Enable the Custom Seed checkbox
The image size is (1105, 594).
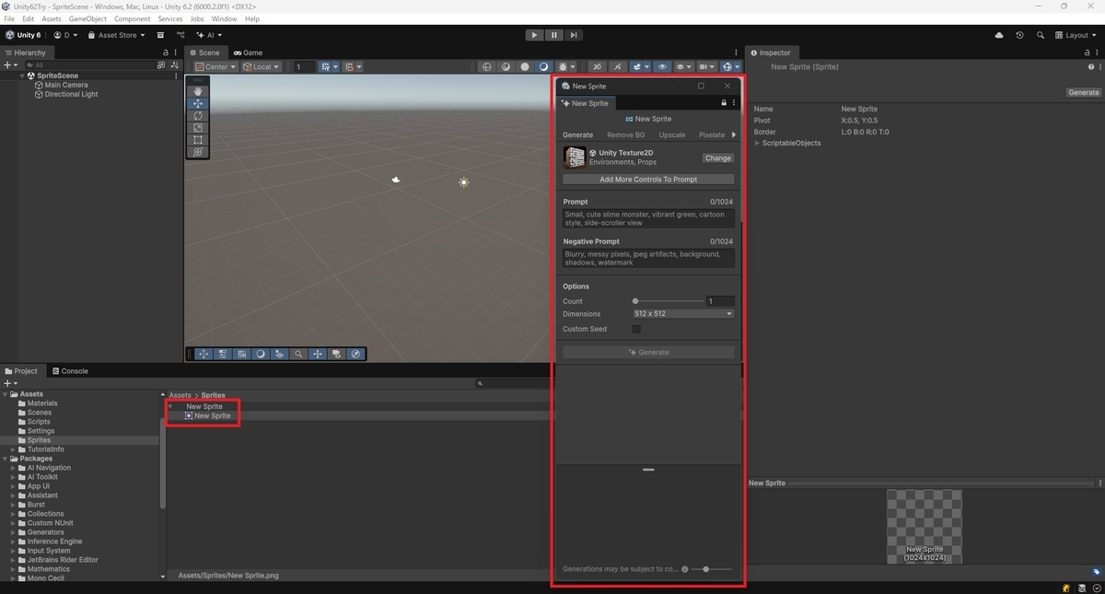[x=636, y=329]
